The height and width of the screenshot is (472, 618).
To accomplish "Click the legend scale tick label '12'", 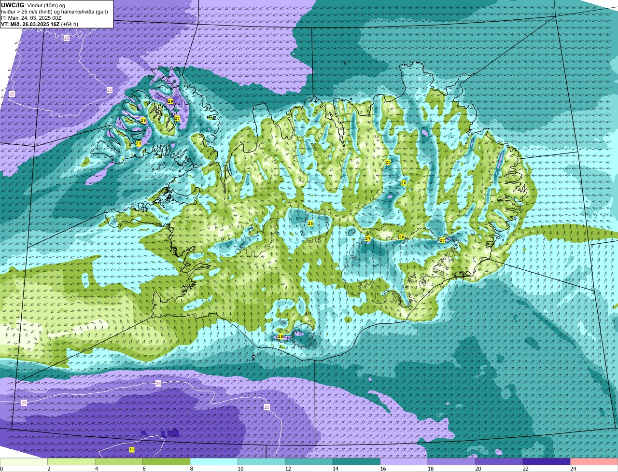I will 288,469.
